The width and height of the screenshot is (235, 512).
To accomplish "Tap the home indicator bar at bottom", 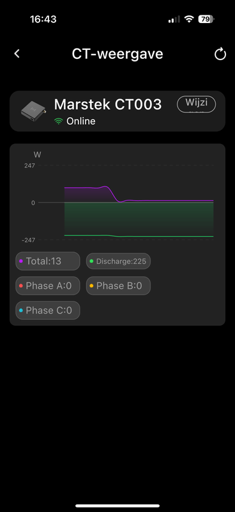I will click(117, 506).
